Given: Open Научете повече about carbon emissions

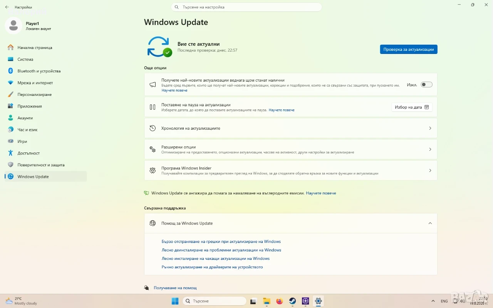Looking at the screenshot, I should (321, 193).
